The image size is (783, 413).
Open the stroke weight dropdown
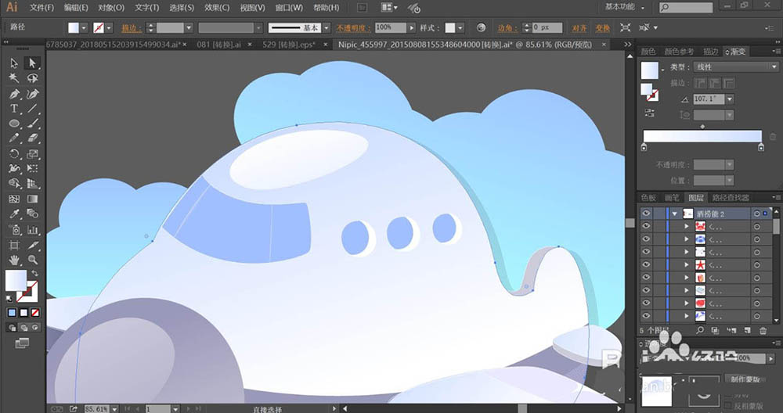coord(189,28)
